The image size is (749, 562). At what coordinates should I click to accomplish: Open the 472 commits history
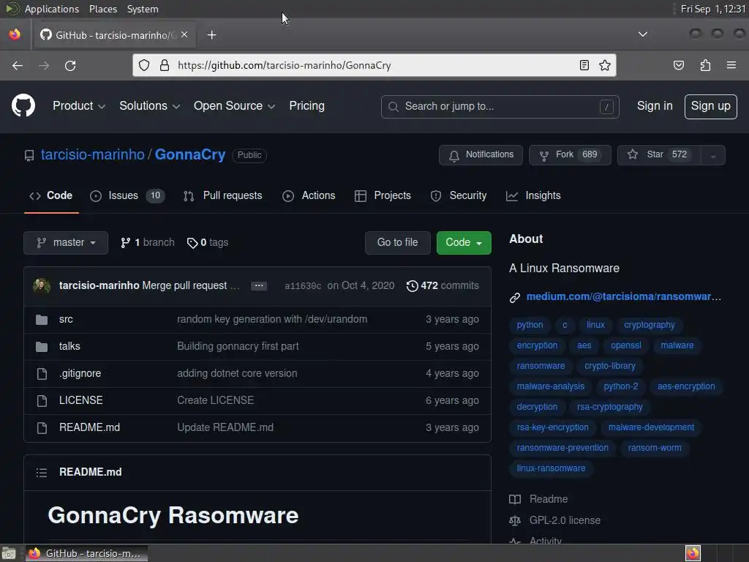point(443,285)
